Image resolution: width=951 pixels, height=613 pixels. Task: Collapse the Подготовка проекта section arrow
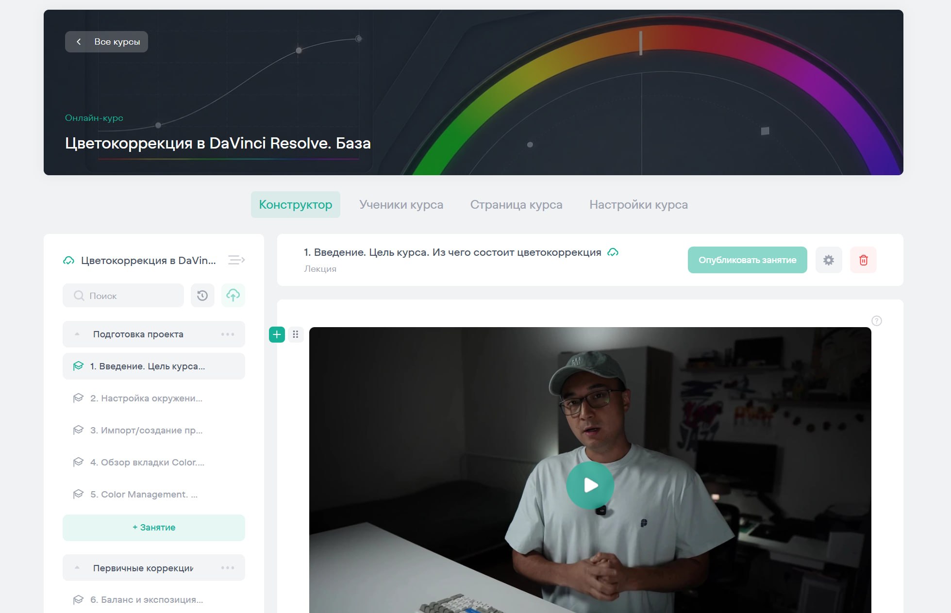click(77, 334)
